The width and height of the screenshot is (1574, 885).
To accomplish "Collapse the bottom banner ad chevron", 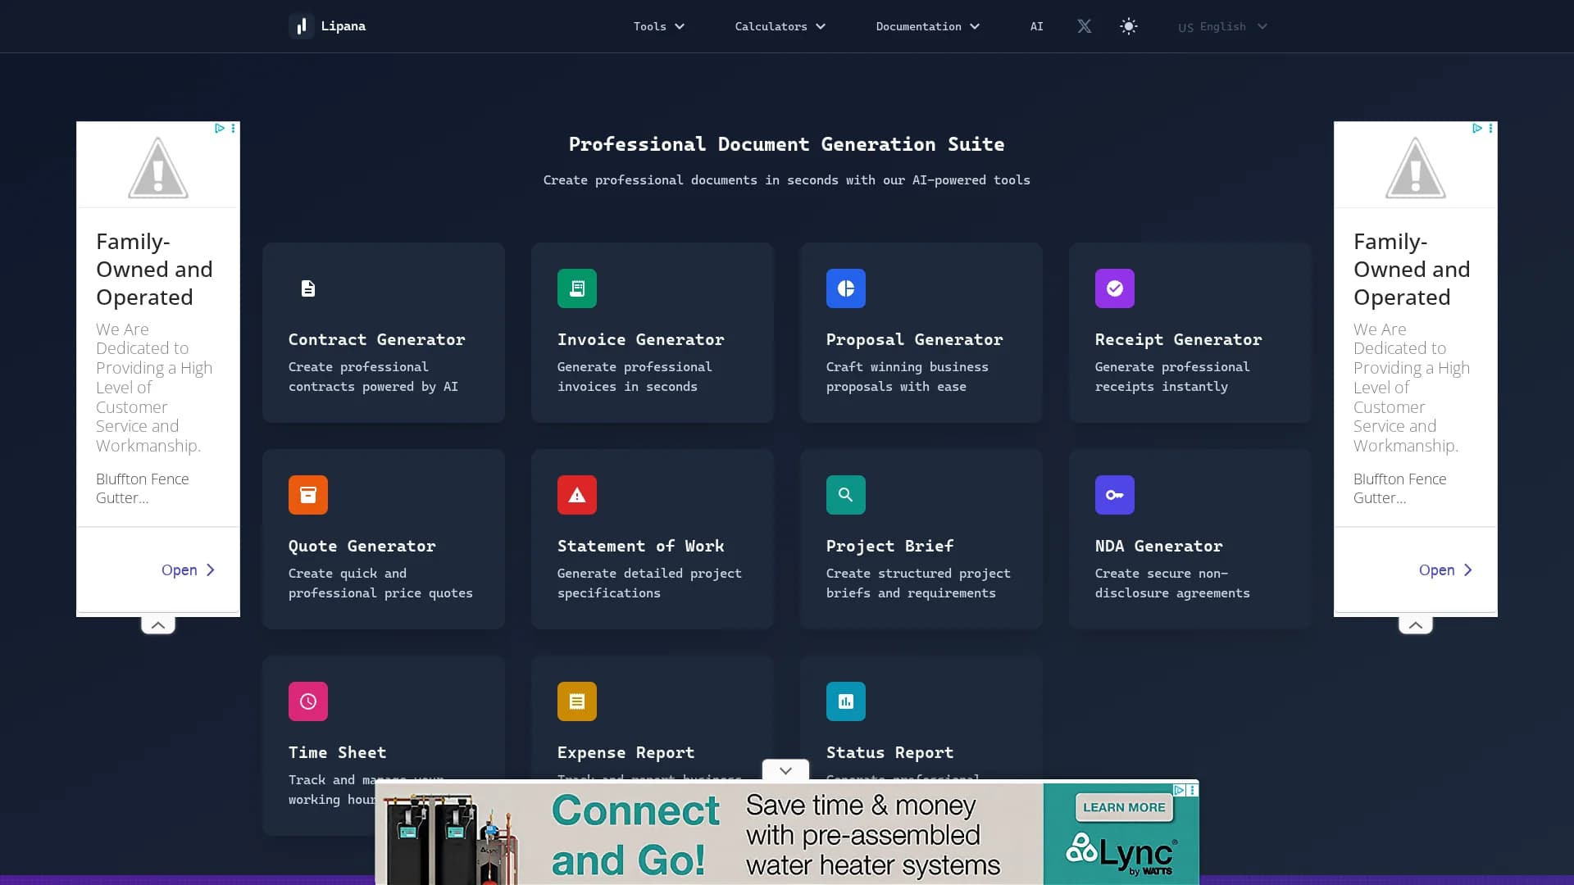I will tap(785, 770).
